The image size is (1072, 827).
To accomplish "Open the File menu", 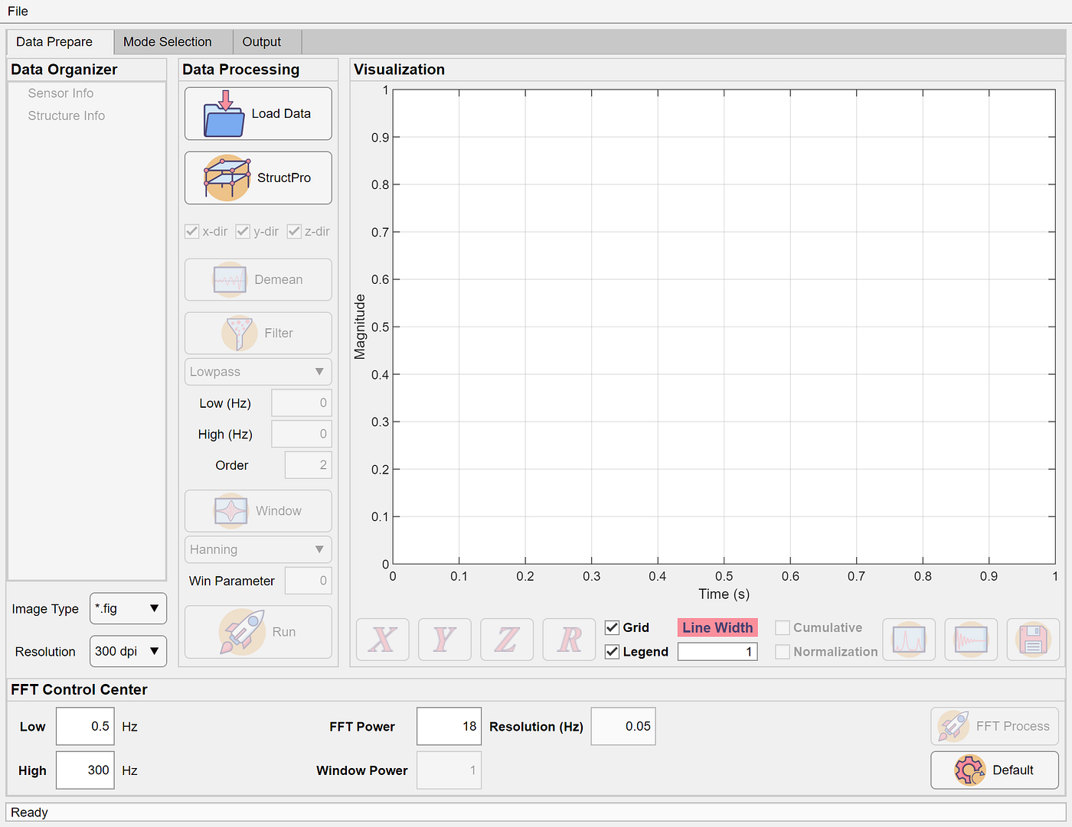I will [x=18, y=11].
